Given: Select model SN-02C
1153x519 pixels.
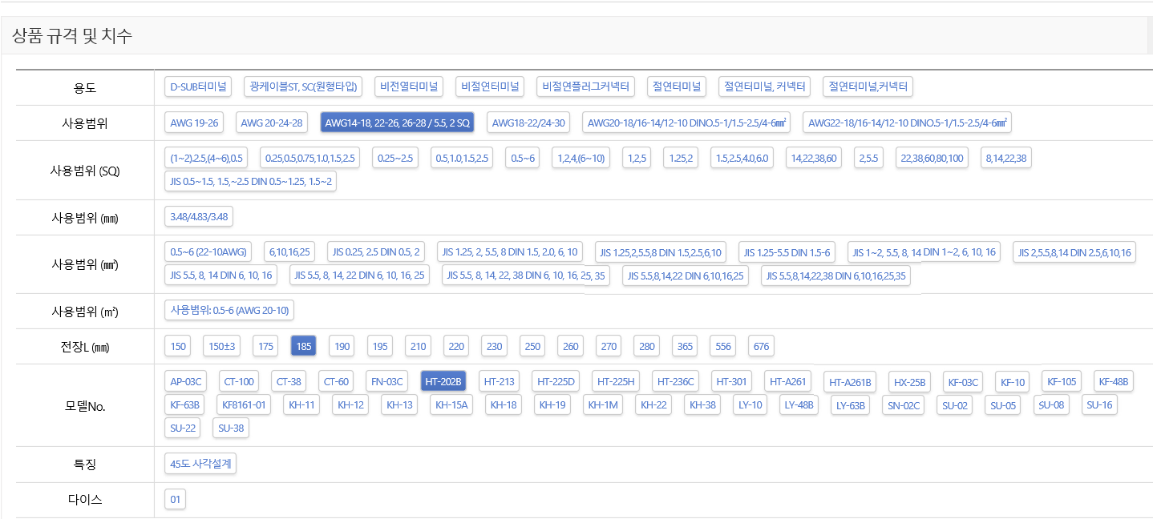Looking at the screenshot, I should click(904, 405).
